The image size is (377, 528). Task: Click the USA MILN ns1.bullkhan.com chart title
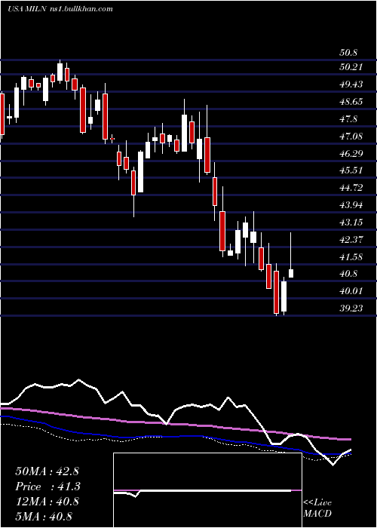(x=60, y=9)
